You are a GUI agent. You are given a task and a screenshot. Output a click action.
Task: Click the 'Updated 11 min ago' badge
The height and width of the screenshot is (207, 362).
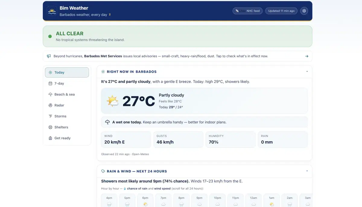[x=281, y=11]
